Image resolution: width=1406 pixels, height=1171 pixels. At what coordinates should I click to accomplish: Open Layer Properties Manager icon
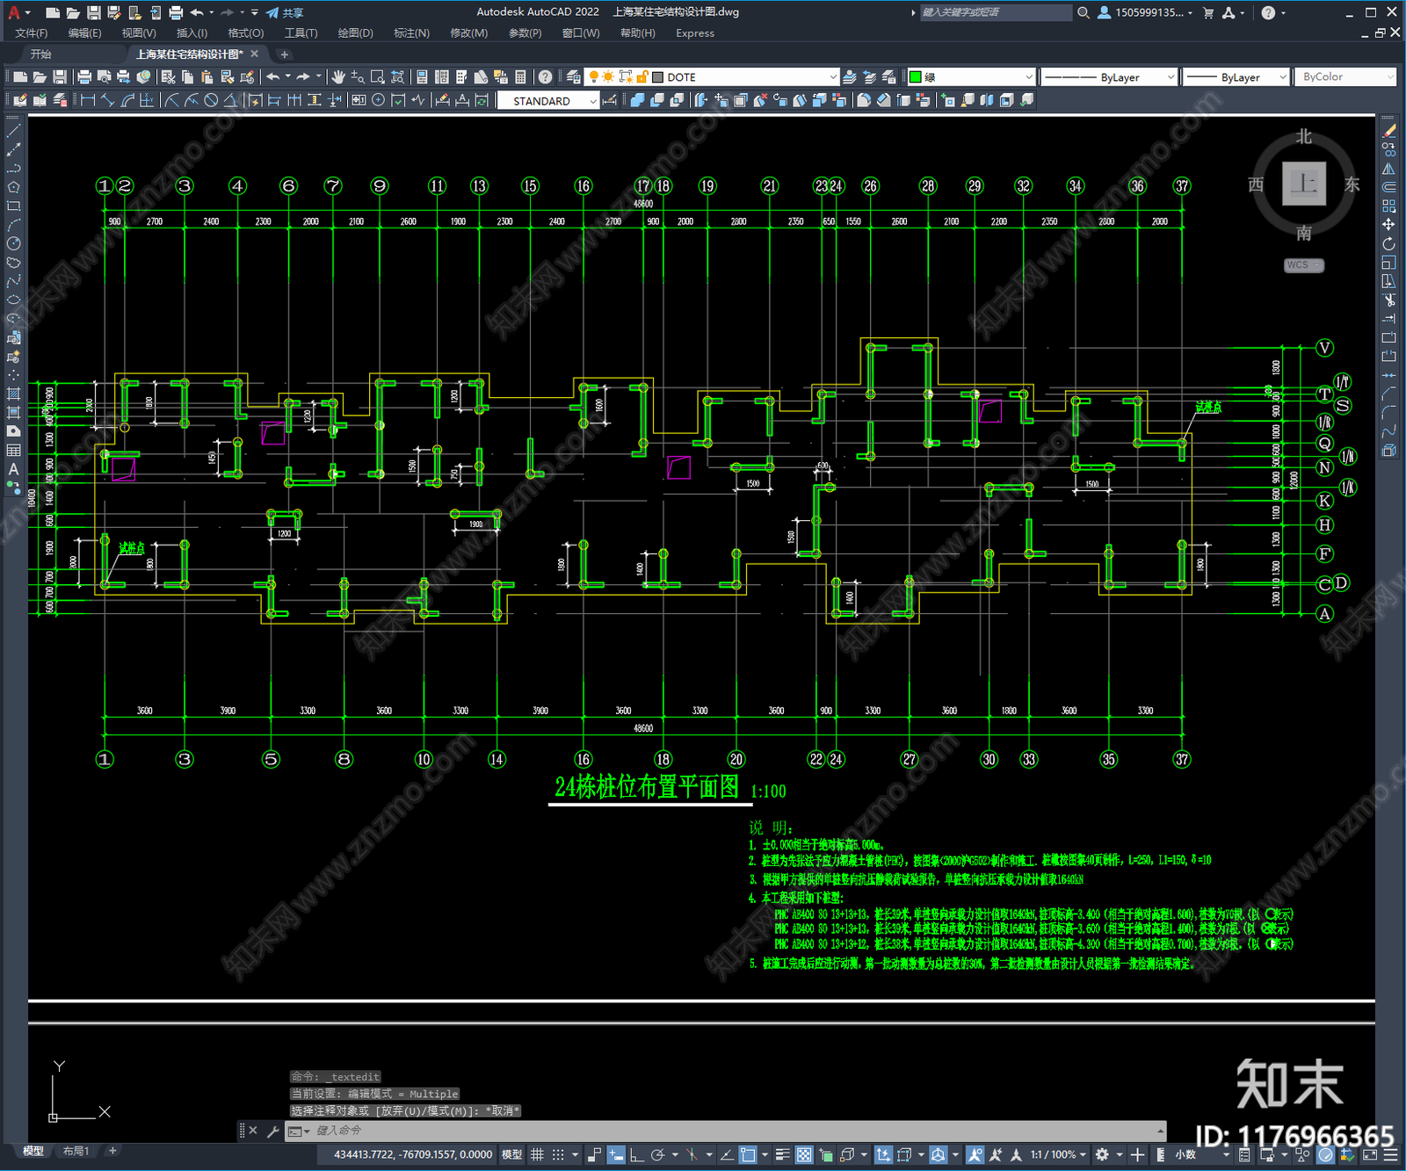click(x=574, y=77)
